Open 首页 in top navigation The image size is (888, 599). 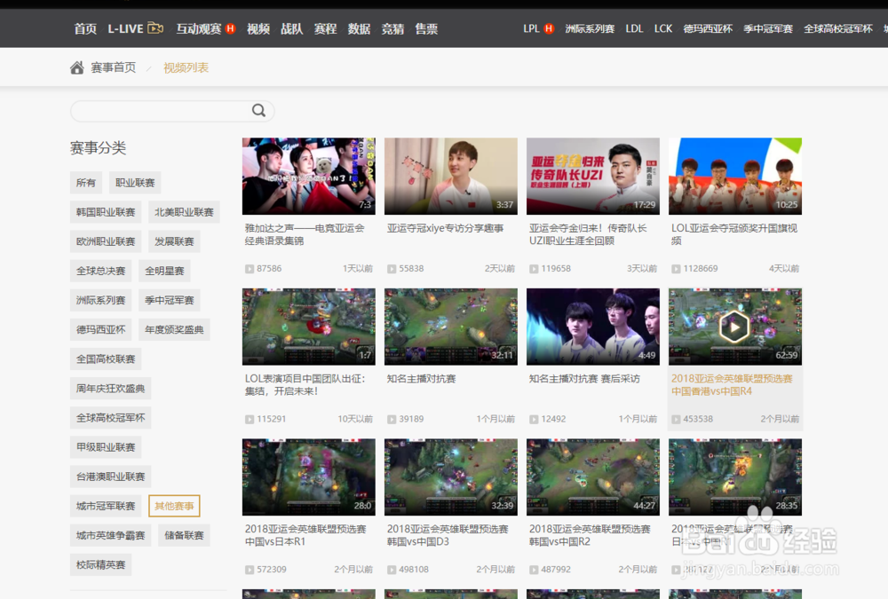tap(85, 29)
